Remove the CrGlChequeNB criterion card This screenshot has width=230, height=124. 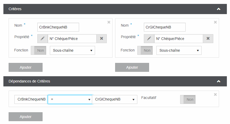click(215, 22)
